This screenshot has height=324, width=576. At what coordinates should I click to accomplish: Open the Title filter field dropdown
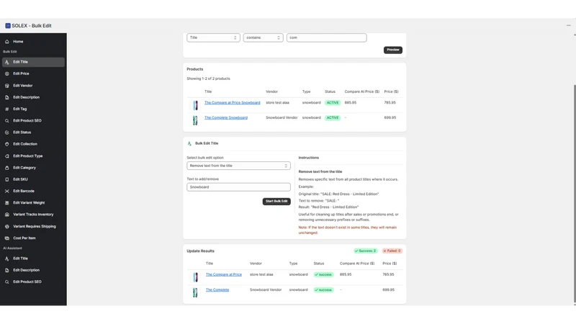[213, 37]
